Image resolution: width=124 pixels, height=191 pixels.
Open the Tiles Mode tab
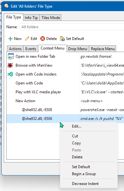click(51, 18)
